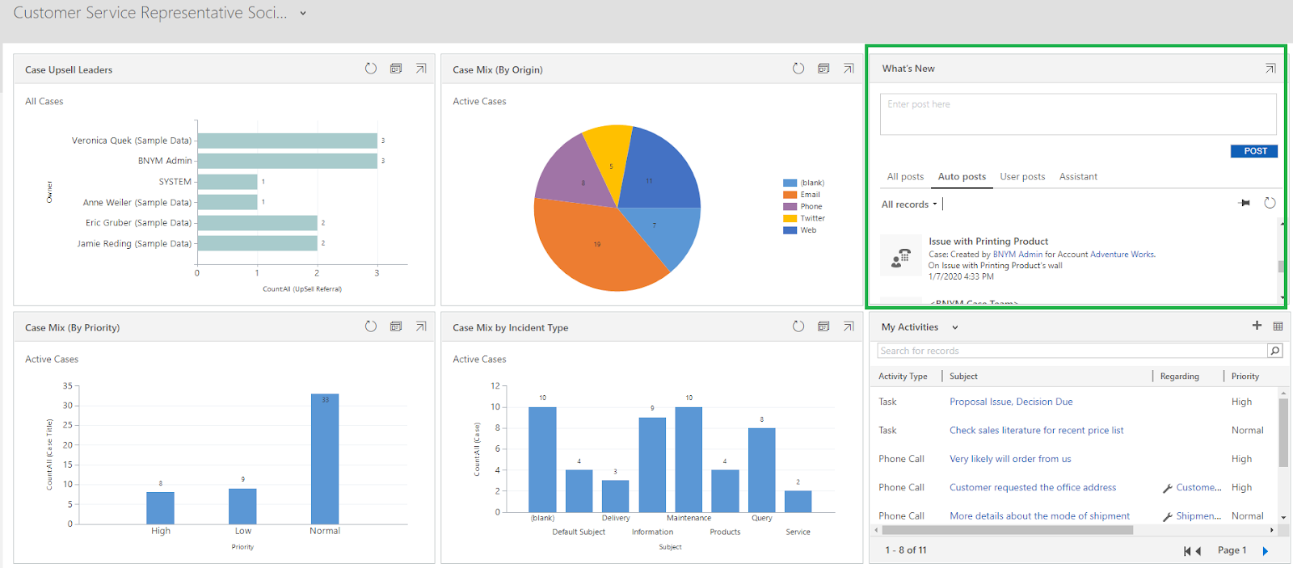Screen dimensions: 1293x568
Task: Click the search magnifier in My Activities
Action: 1275,351
